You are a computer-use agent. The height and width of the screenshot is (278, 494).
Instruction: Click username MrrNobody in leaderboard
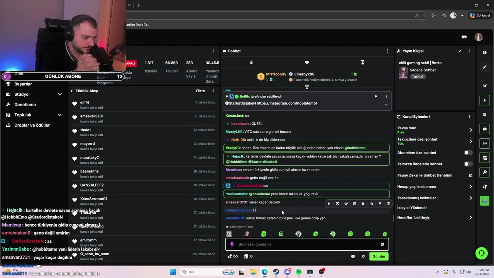click(276, 74)
